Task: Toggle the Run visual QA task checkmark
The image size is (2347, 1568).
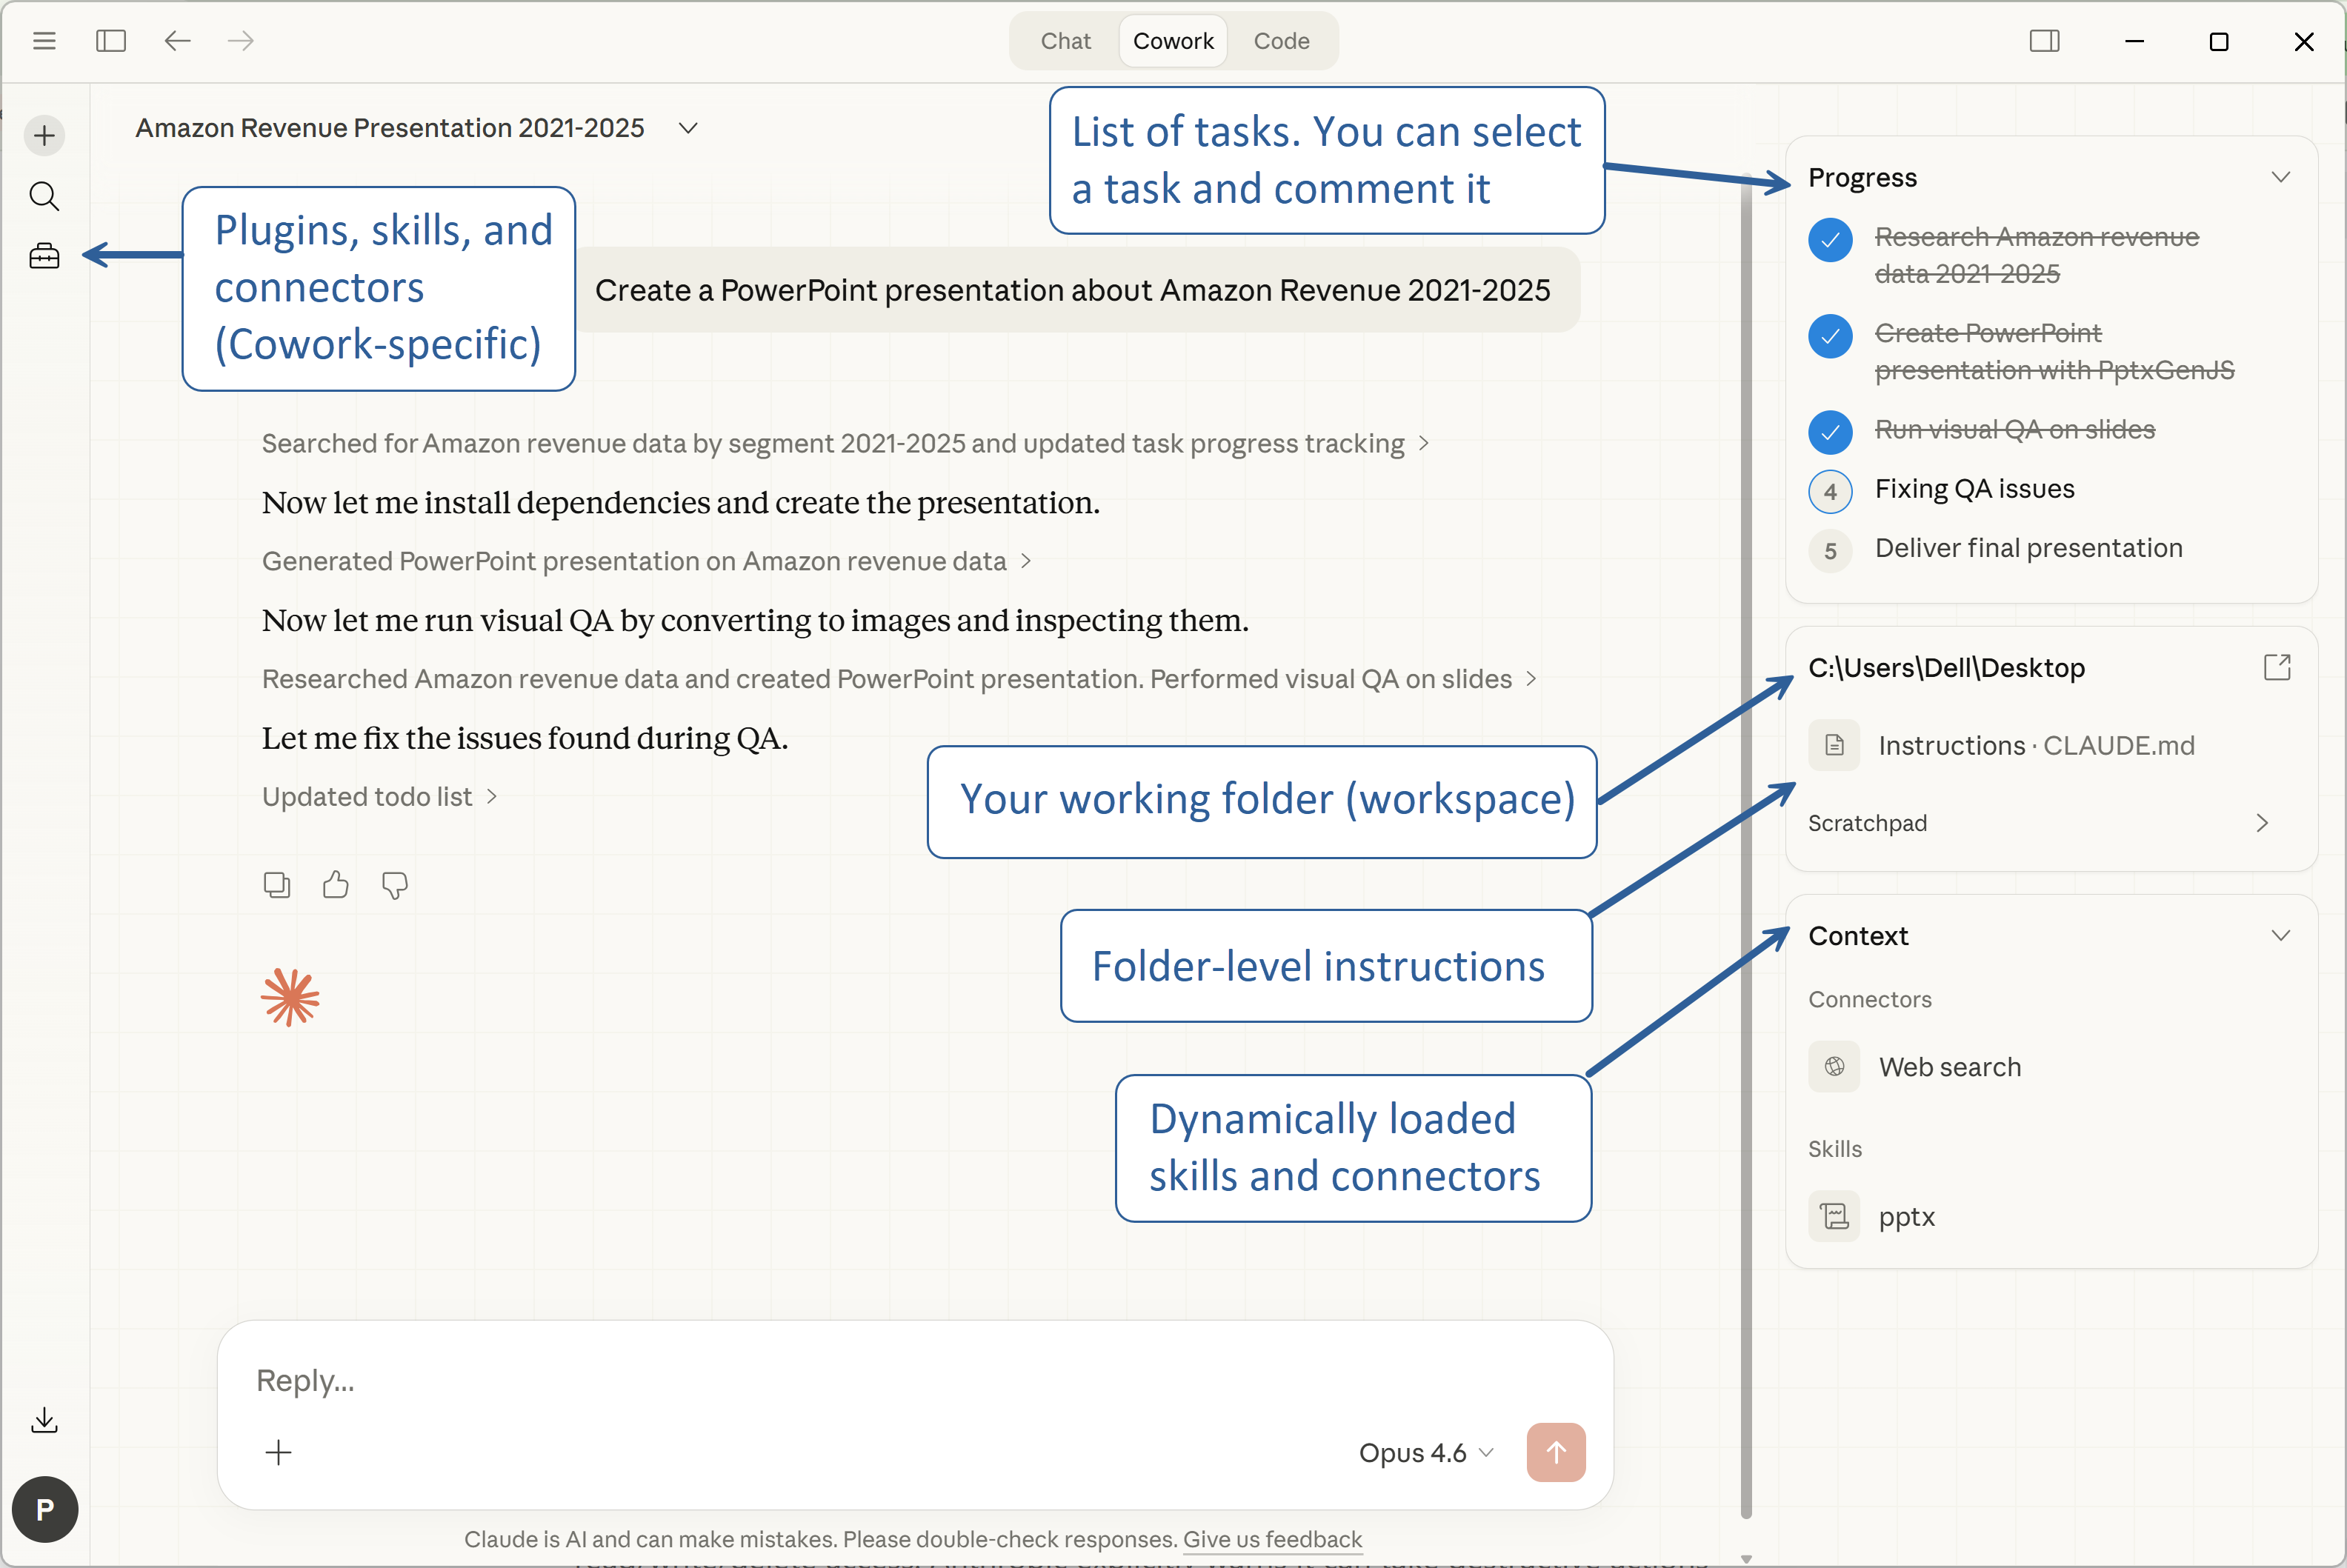Action: coord(1830,432)
